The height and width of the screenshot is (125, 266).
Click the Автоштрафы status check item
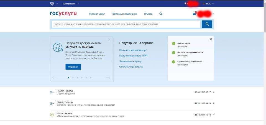click(x=184, y=43)
